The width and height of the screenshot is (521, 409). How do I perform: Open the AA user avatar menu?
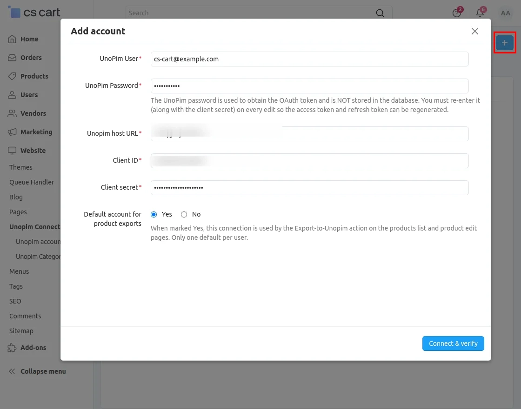tap(505, 13)
